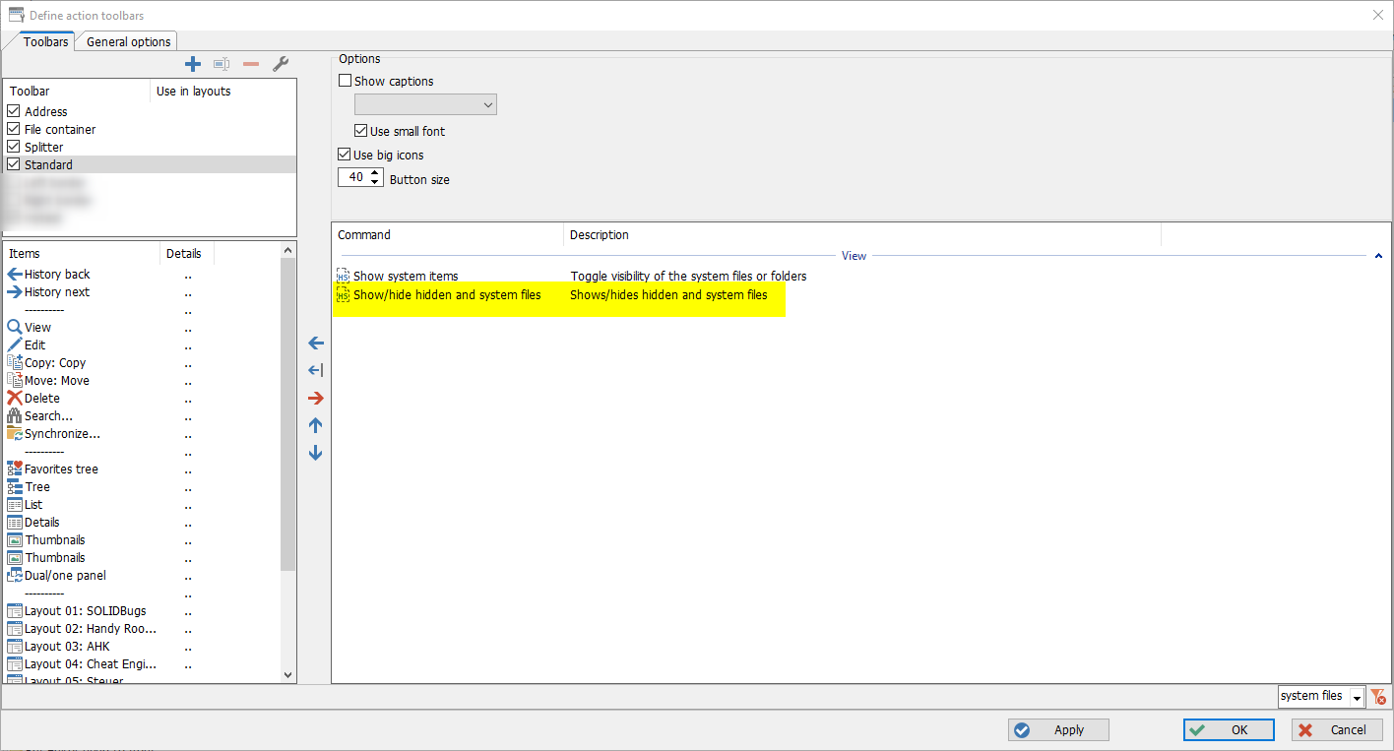This screenshot has height=751, width=1394.
Task: Click the Details column header in items list
Action: (x=187, y=254)
